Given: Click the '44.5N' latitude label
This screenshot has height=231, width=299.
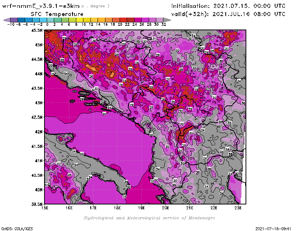Looking at the screenshot, I should click(37, 59).
